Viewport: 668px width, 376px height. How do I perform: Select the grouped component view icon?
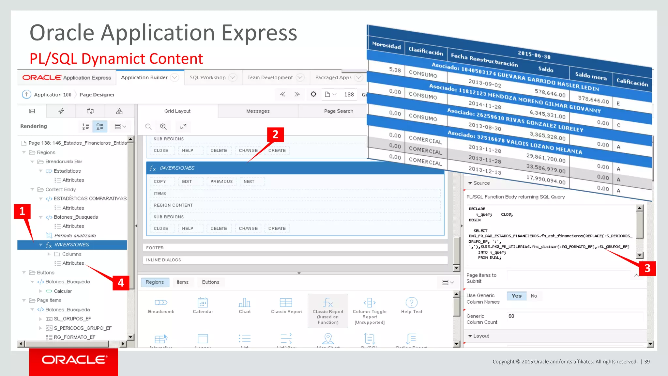(x=100, y=126)
